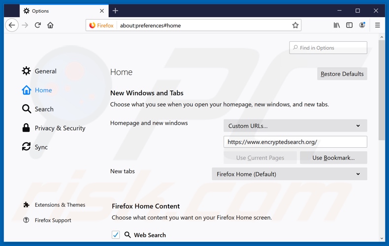Select the Home settings category

37,90
